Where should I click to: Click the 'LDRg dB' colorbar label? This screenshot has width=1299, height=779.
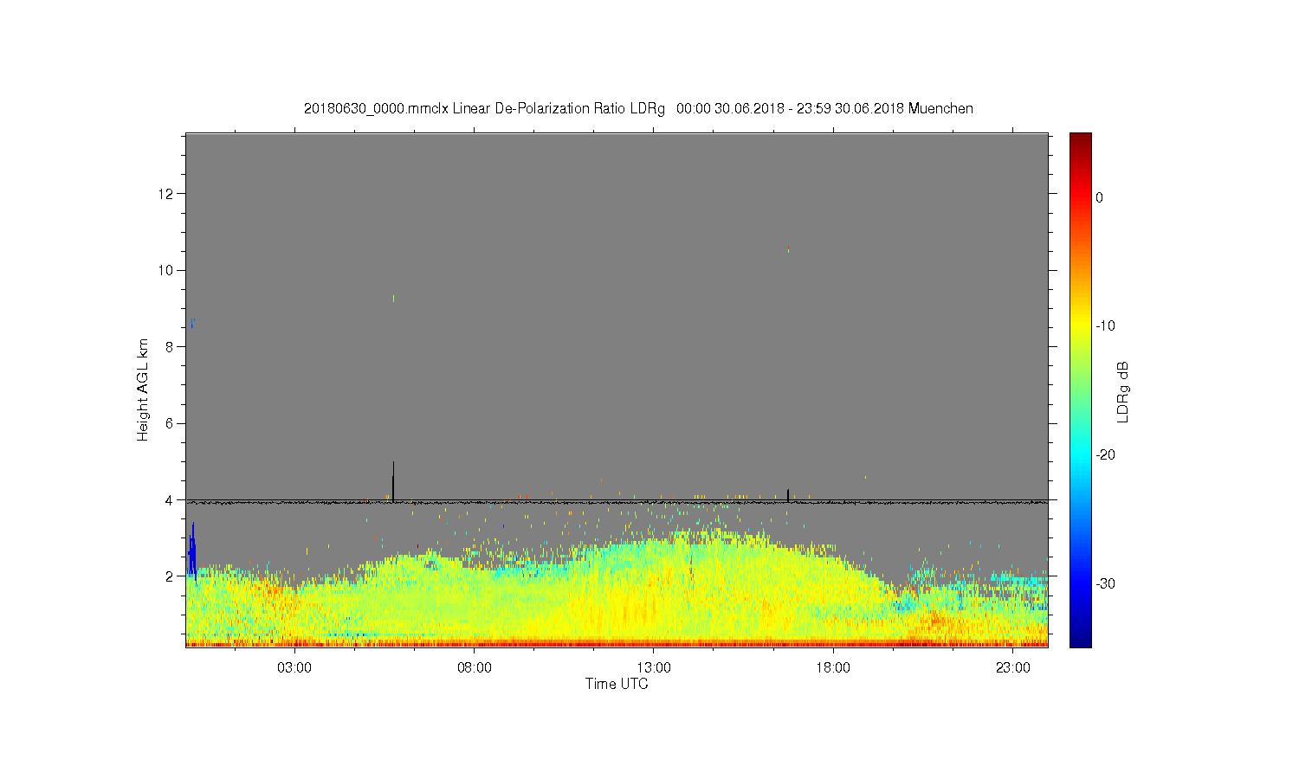pos(1123,392)
